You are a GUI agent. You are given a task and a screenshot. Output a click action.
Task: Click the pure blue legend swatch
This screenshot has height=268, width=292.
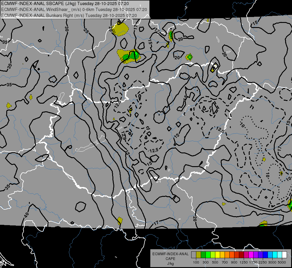point(265,255)
